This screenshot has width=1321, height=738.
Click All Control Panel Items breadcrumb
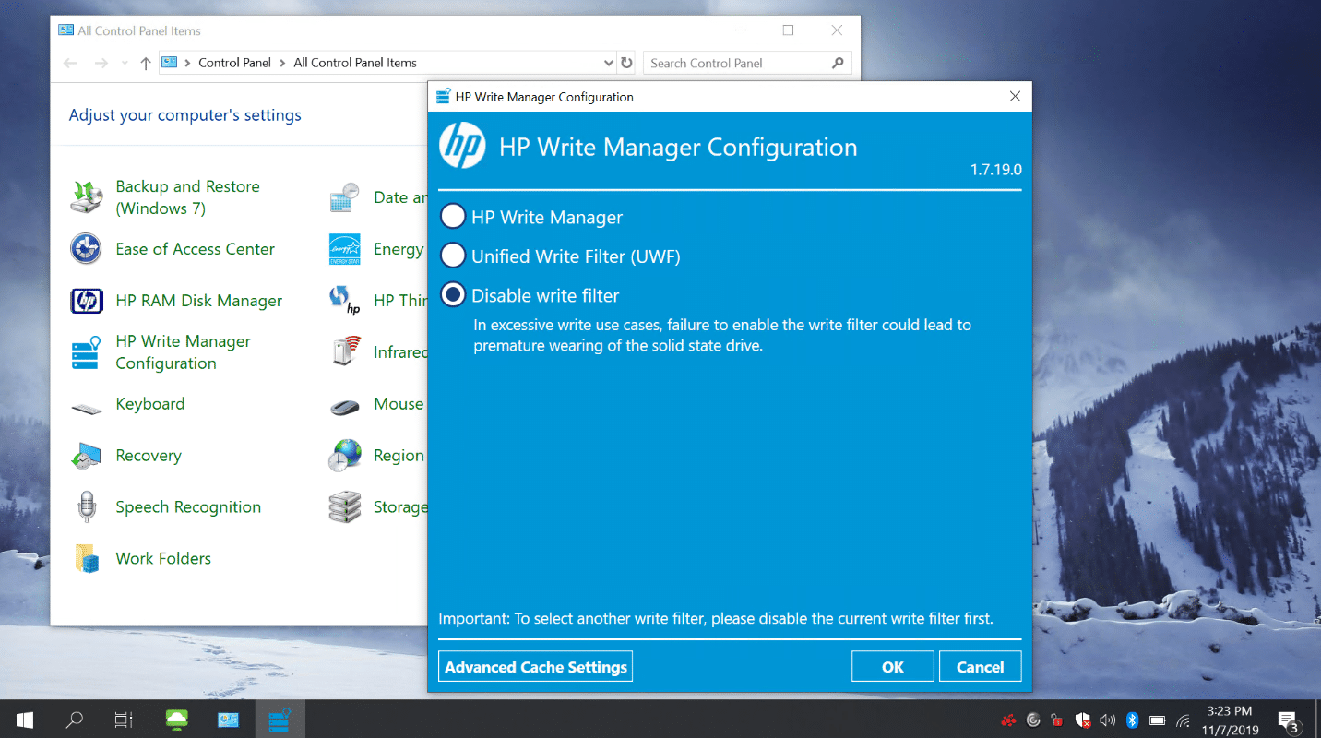coord(355,63)
